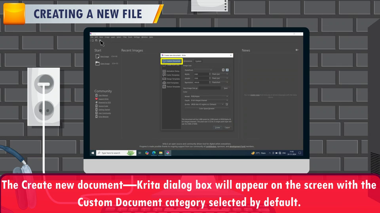Click the Windows taskbar search box

pos(116,153)
